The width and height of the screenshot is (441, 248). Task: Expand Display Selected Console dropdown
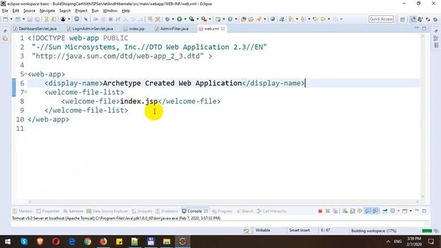click(398, 211)
